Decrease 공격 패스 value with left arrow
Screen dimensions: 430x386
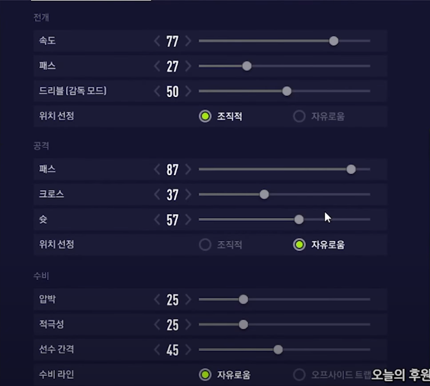(157, 169)
